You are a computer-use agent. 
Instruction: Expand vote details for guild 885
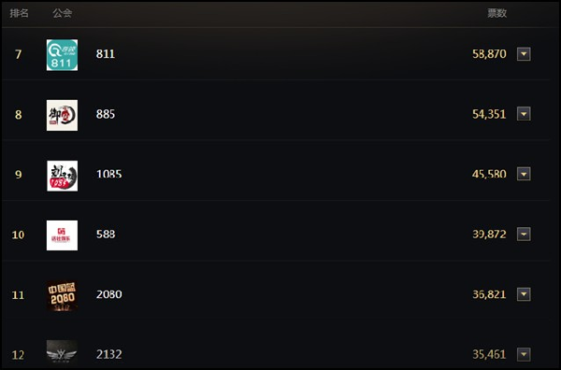click(x=524, y=114)
